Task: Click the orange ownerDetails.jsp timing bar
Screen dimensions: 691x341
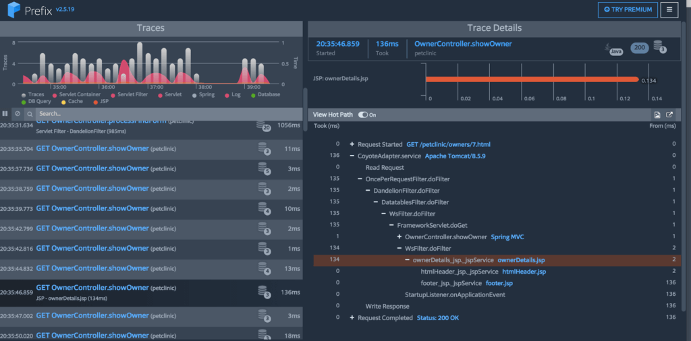Action: [x=532, y=80]
